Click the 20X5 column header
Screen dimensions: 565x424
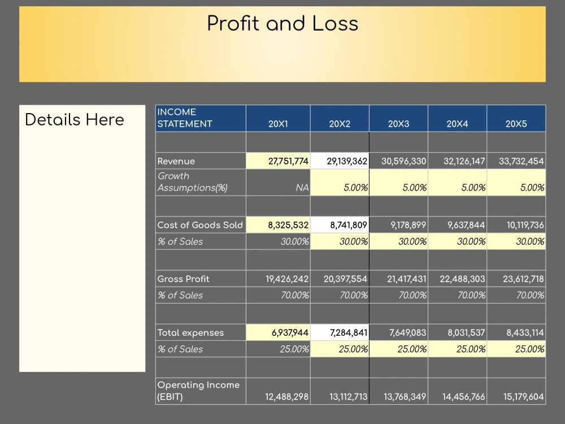pyautogui.click(x=515, y=122)
